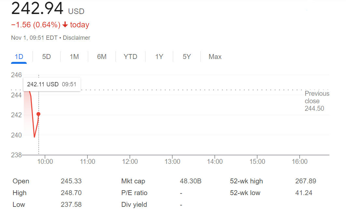View the 1Y chart range
346x213 pixels.
(x=159, y=57)
